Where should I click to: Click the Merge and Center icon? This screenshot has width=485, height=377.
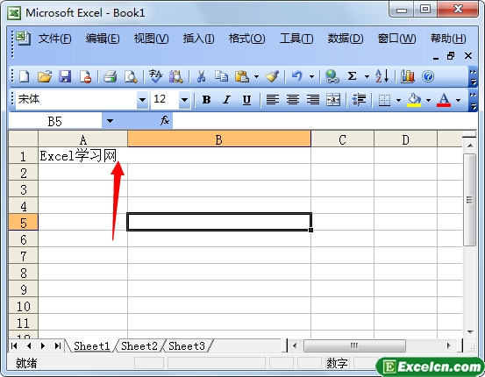point(333,100)
